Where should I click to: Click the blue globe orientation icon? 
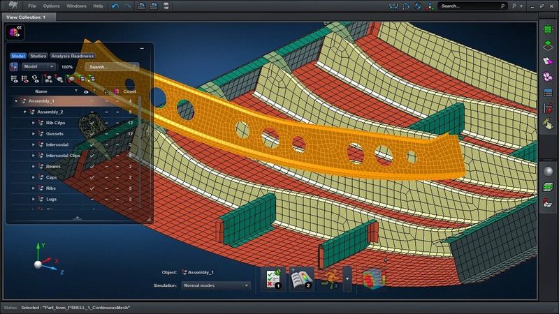418,6
